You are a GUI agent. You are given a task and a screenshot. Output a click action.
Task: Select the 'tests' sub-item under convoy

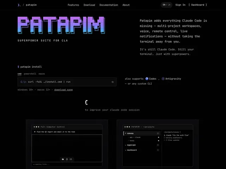(x=132, y=141)
